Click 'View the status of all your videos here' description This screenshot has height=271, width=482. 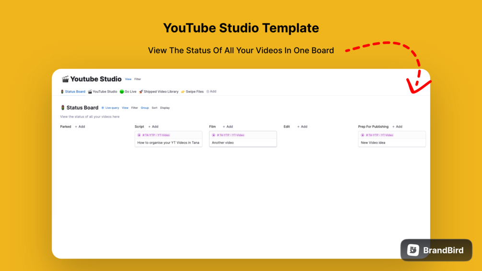(x=90, y=117)
